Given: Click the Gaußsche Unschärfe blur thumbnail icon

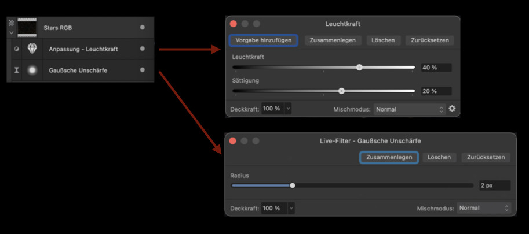Looking at the screenshot, I should pyautogui.click(x=32, y=70).
